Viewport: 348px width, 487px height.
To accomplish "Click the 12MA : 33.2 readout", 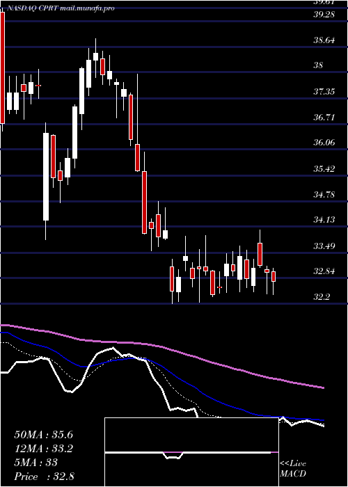I will [x=44, y=449].
